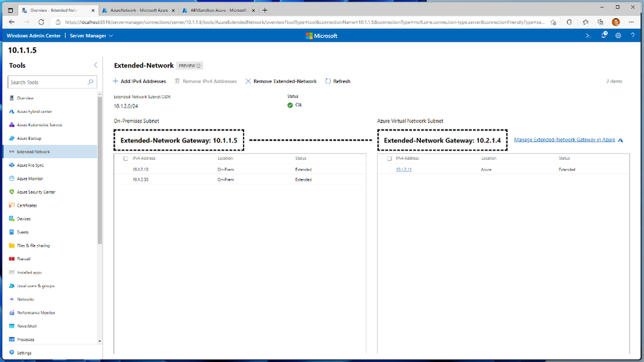Open notifications bell icon

604,35
